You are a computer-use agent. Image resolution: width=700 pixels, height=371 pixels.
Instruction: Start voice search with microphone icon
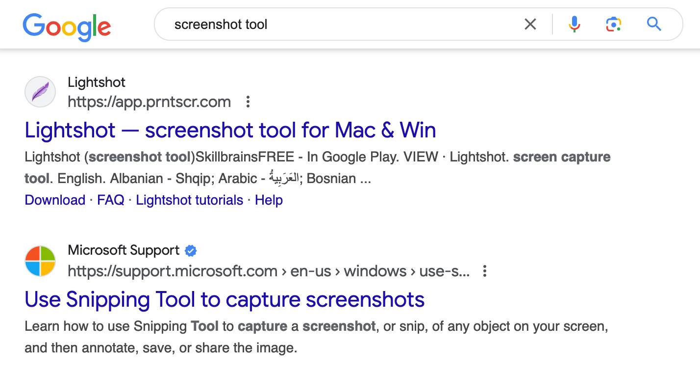click(575, 24)
